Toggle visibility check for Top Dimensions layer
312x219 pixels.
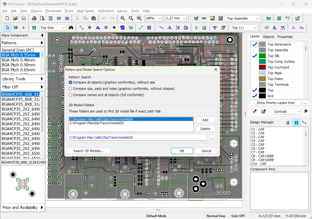[x=255, y=44]
